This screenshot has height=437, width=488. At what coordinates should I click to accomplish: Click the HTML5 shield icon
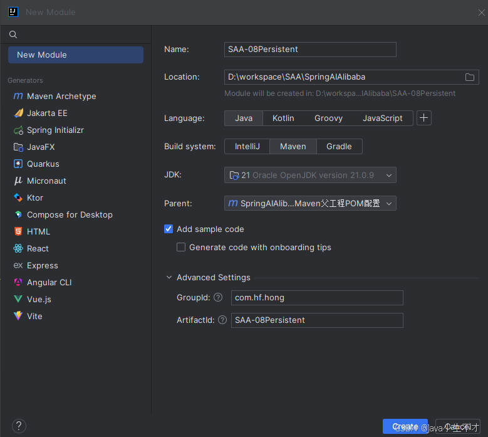pyautogui.click(x=18, y=231)
